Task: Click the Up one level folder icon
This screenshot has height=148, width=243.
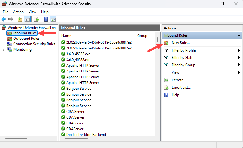Action: [20, 19]
